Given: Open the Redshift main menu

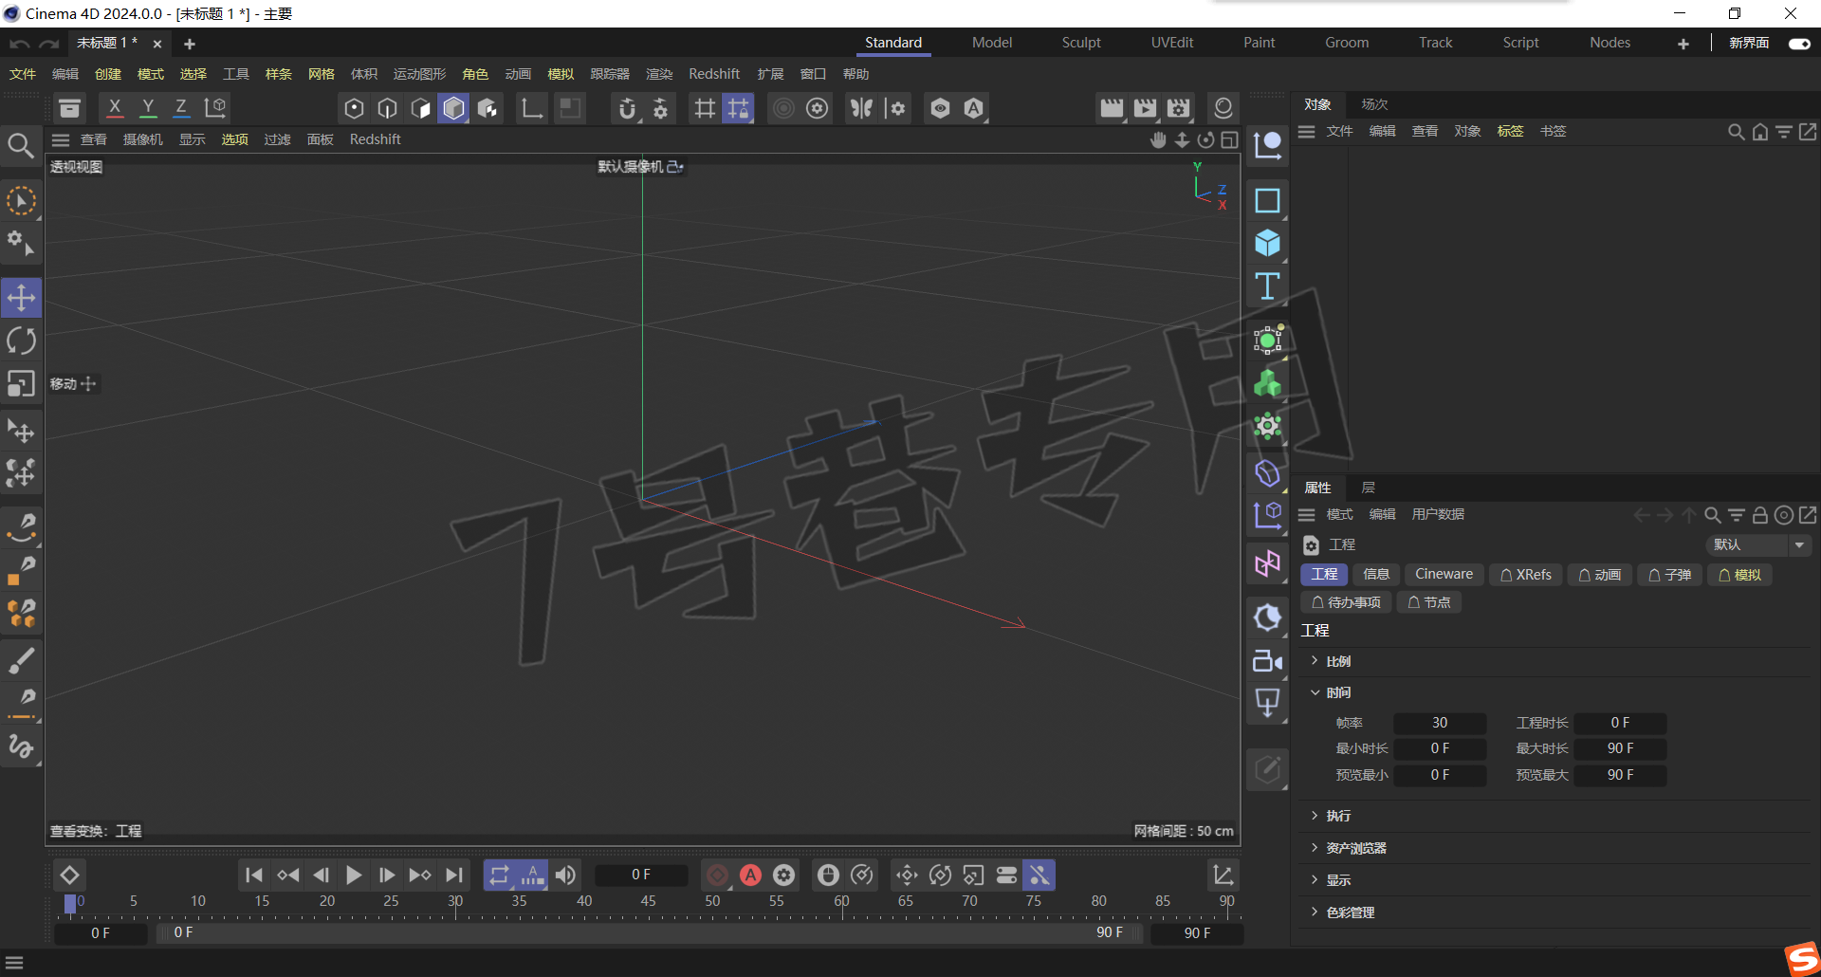Looking at the screenshot, I should [714, 74].
